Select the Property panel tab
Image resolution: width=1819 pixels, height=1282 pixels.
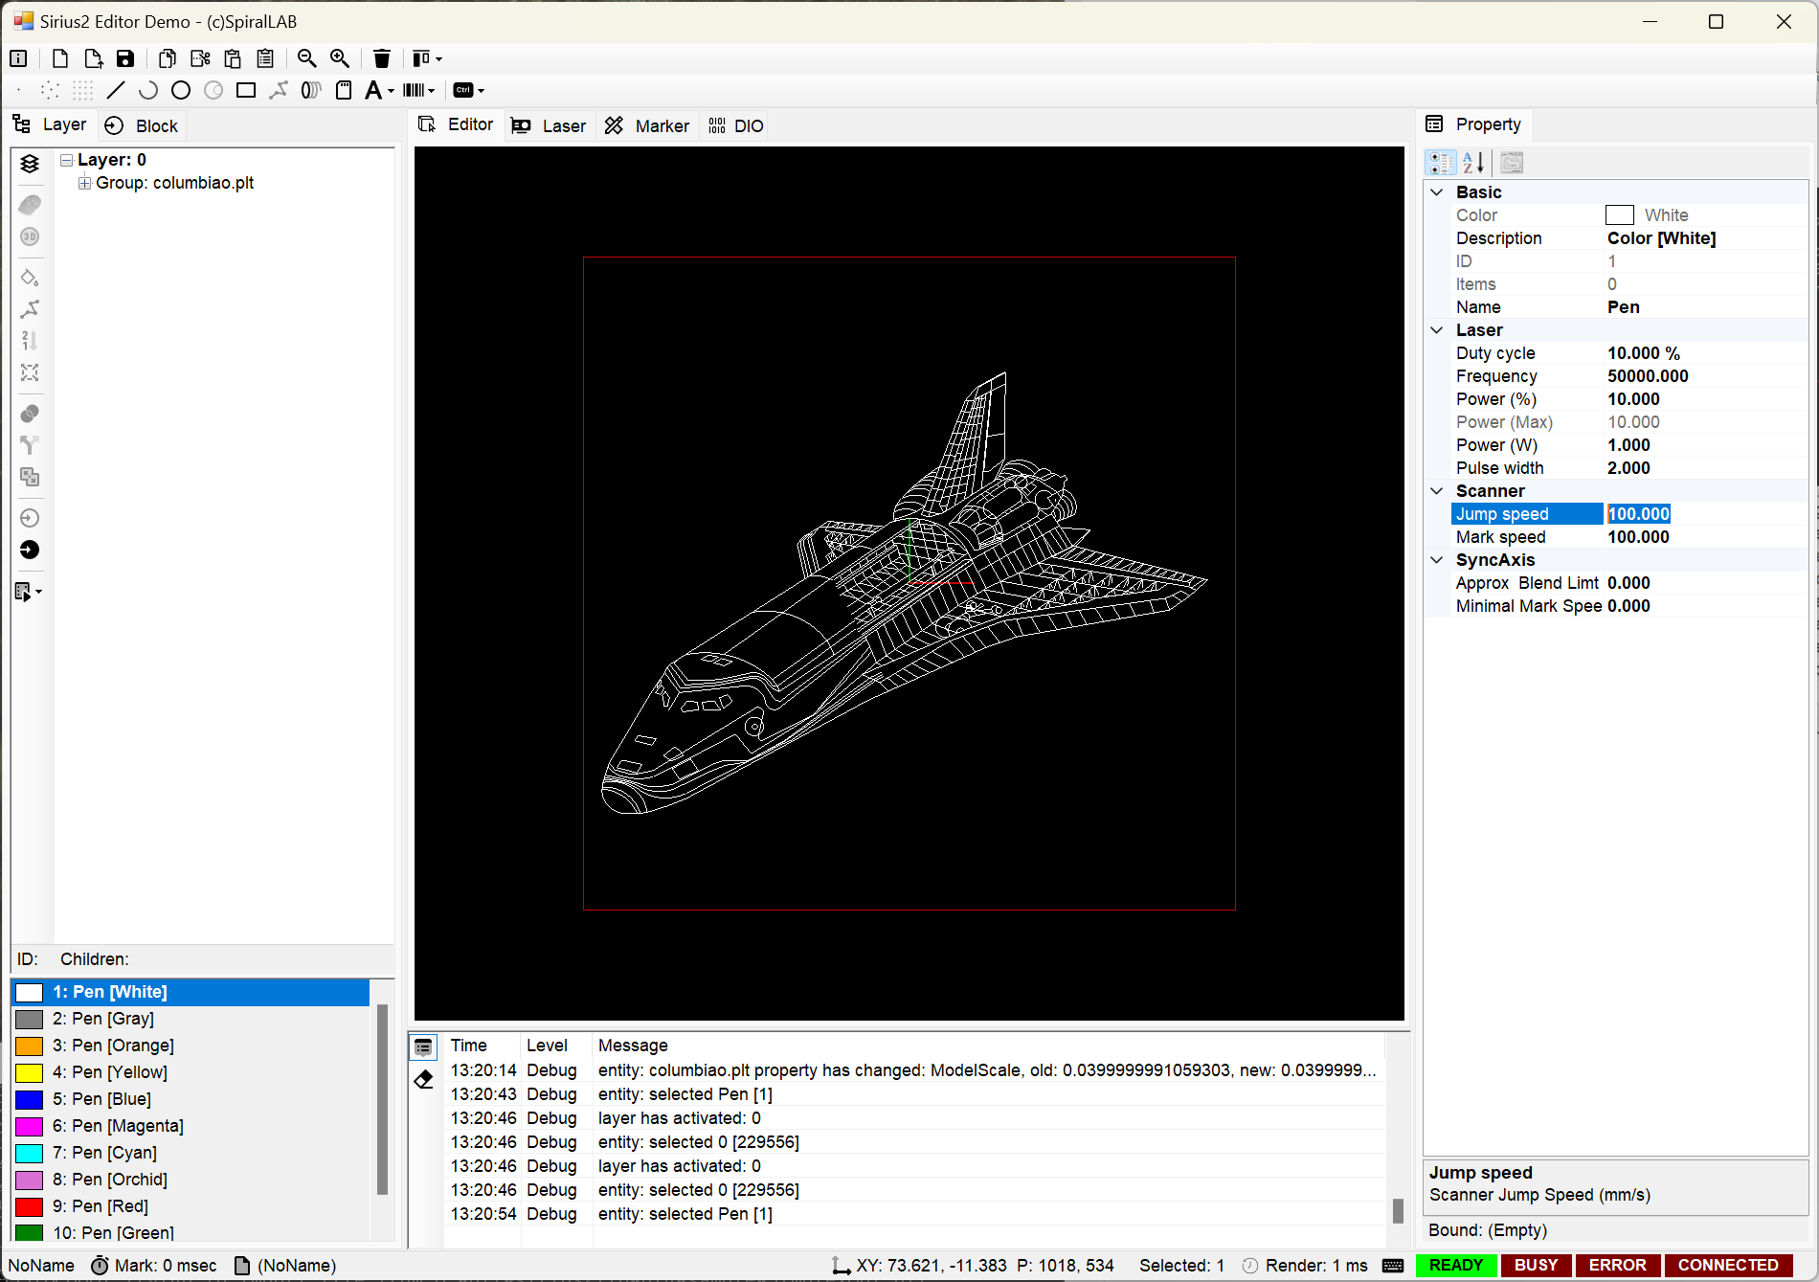pos(1474,124)
